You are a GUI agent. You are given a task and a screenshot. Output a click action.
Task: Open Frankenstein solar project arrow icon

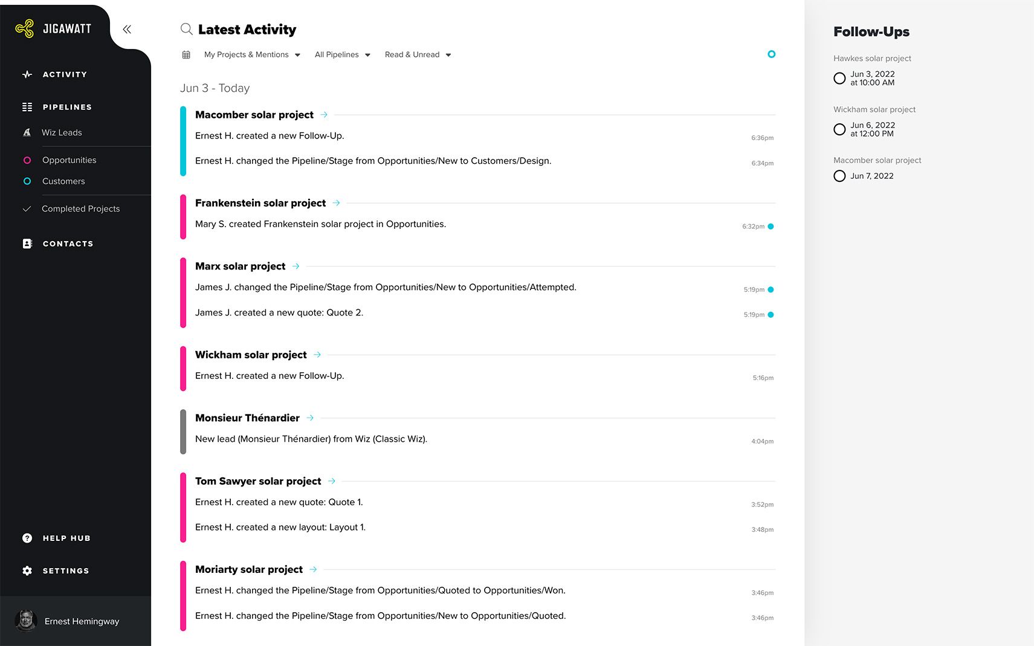[337, 203]
